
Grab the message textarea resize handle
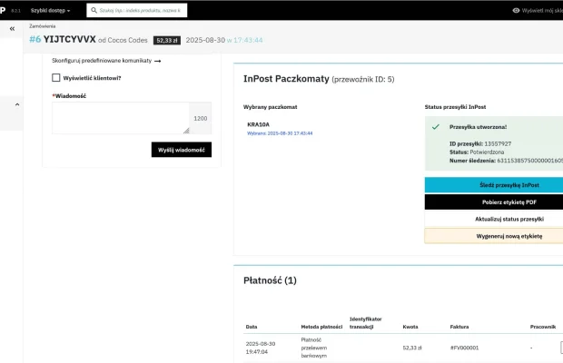point(186,131)
